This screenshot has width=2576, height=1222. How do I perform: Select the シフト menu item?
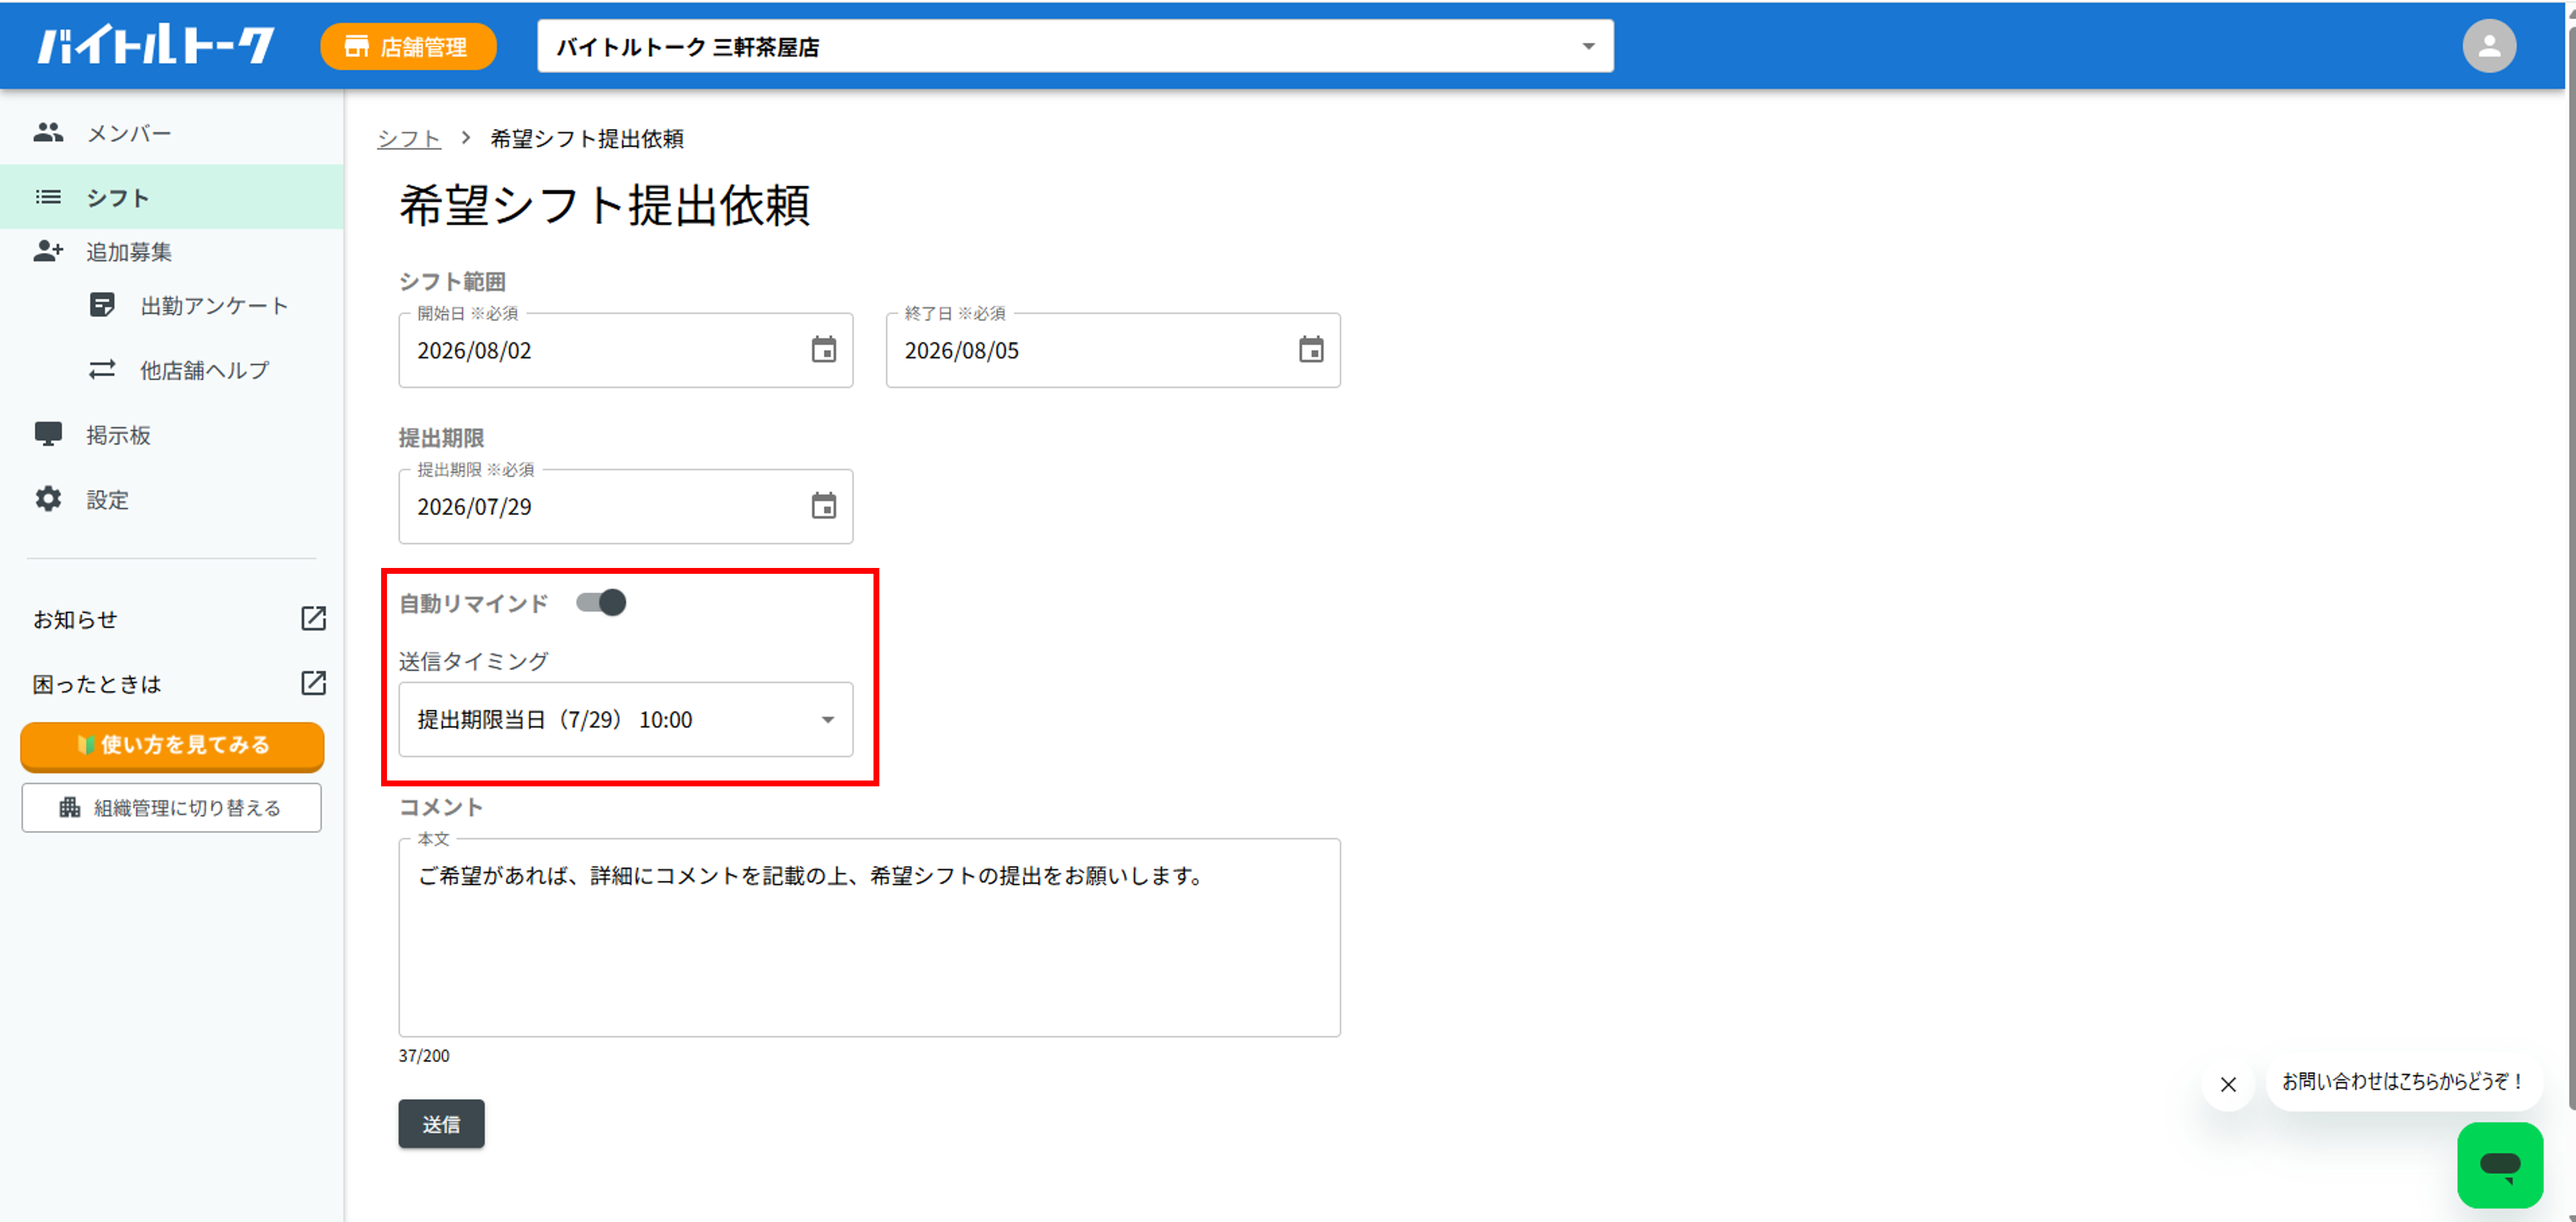[x=172, y=197]
